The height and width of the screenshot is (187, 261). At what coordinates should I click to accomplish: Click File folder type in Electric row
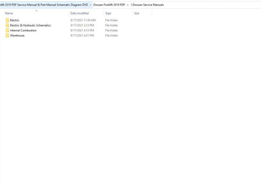click(111, 20)
